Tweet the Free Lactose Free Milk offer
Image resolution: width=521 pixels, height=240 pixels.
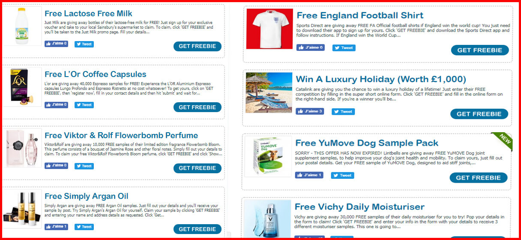click(84, 44)
